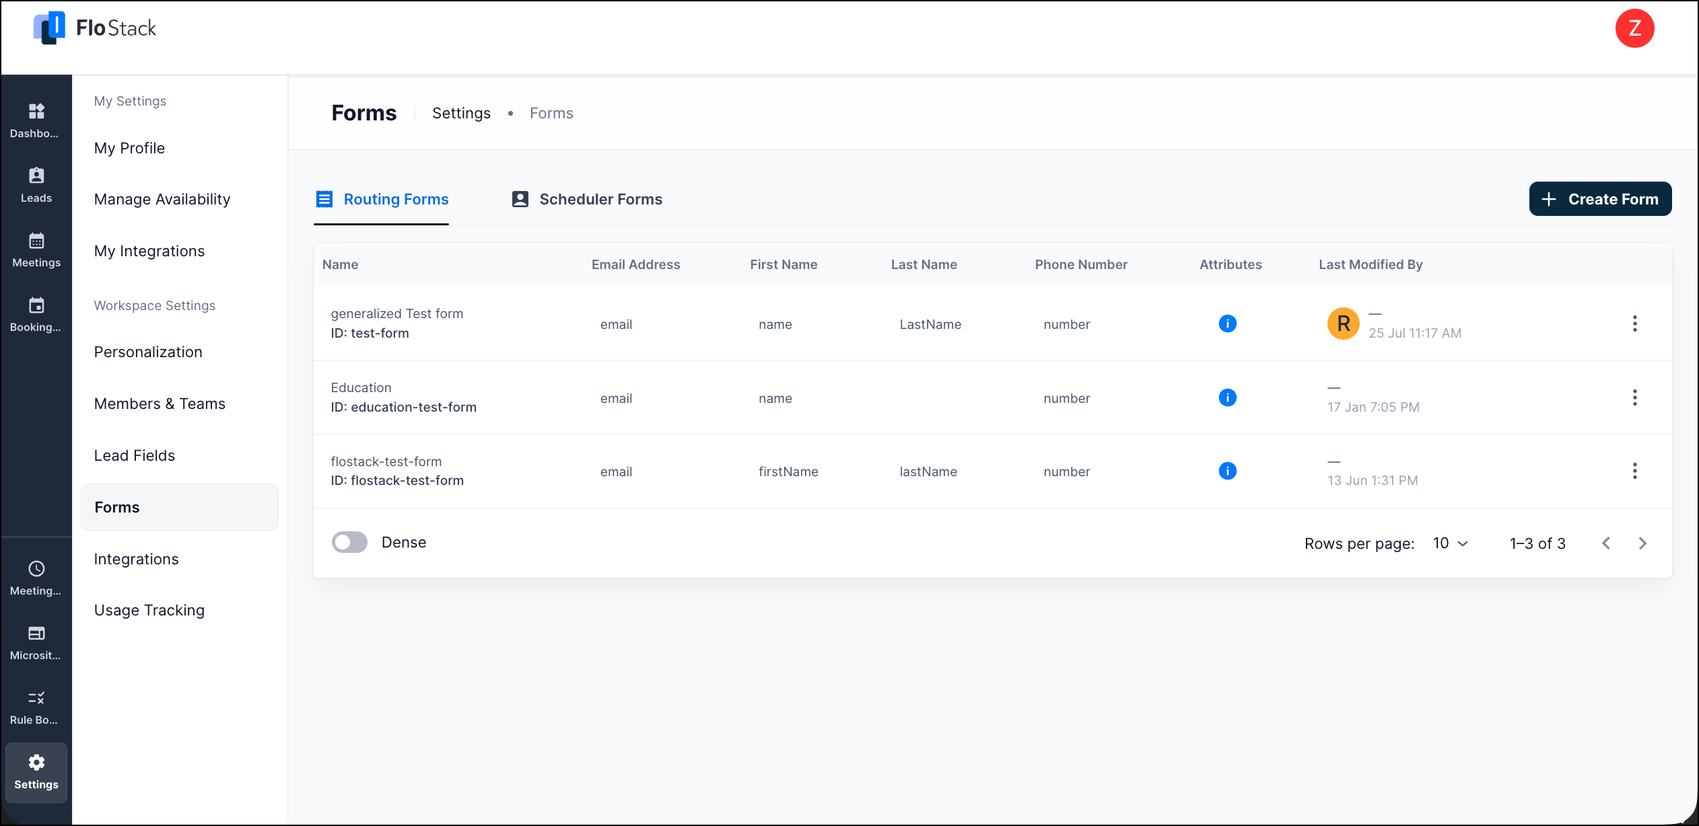Screen dimensions: 1699x826
Task: Click the Create Form button
Action: [1600, 199]
